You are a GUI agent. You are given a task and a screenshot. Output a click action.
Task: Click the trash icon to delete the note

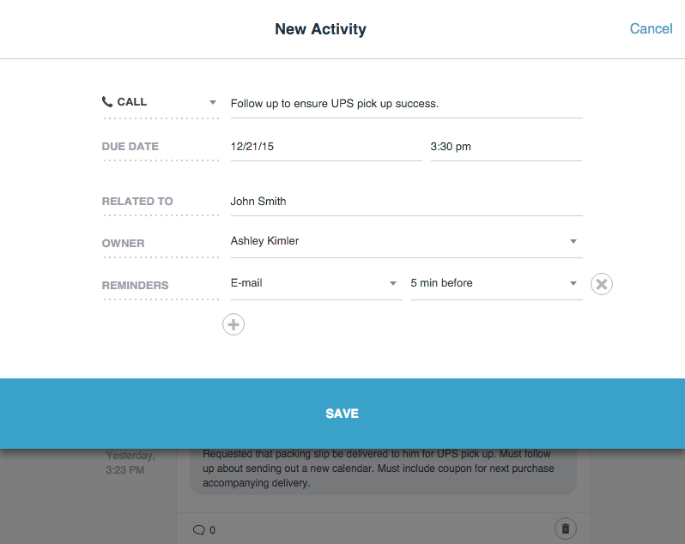[566, 529]
